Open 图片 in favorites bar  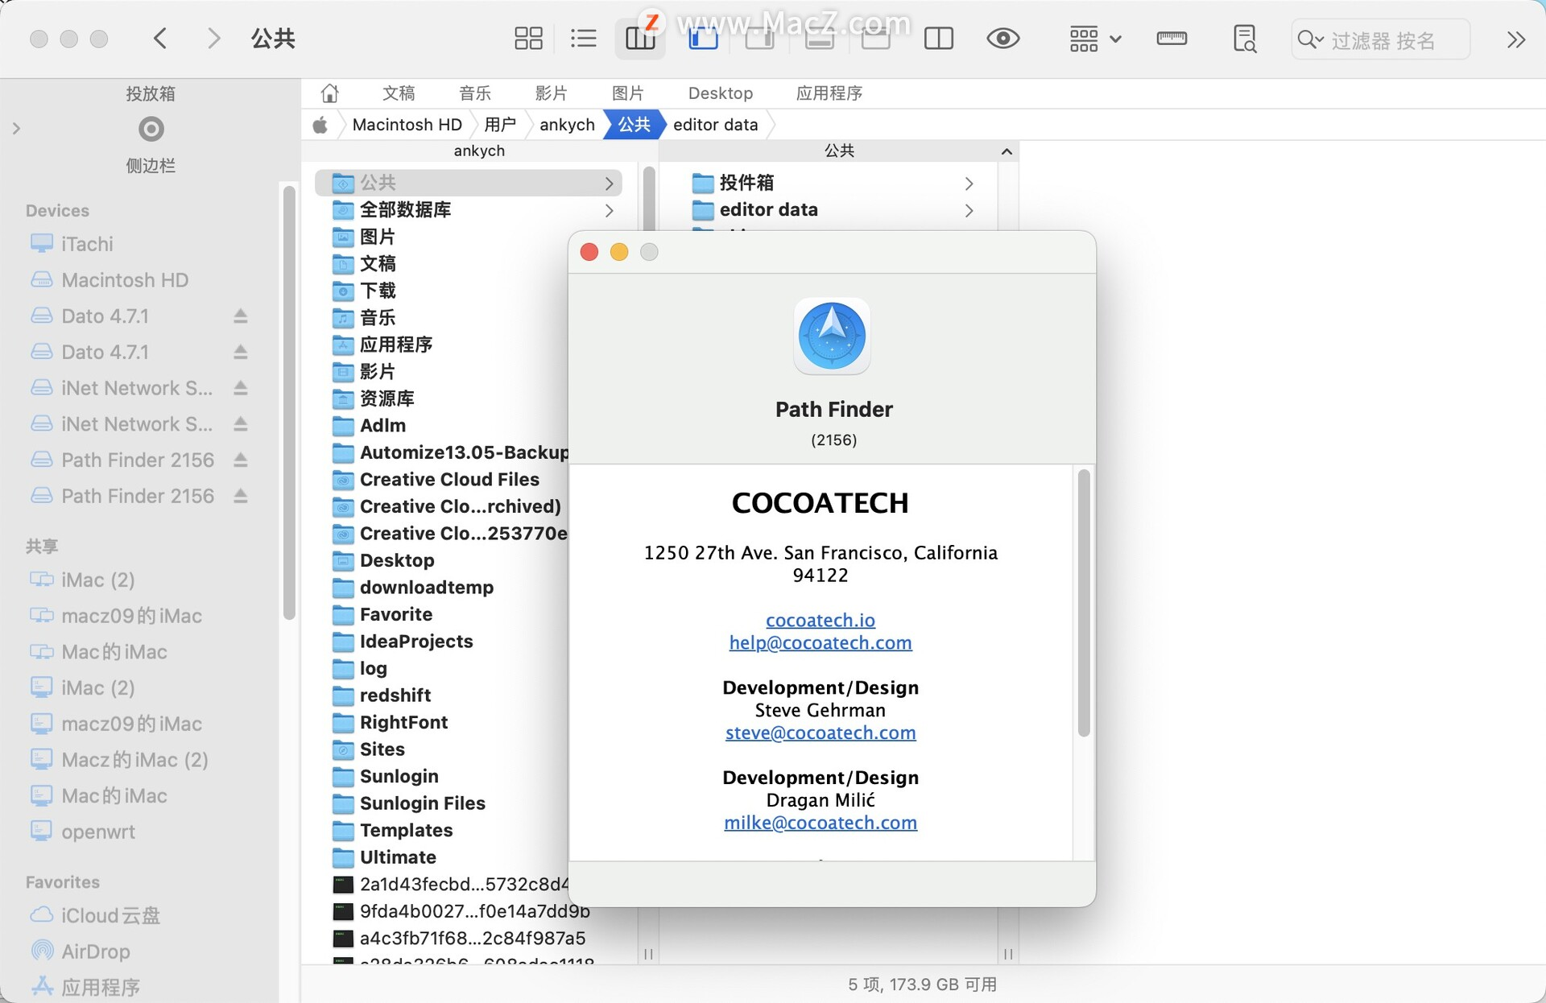tap(628, 93)
